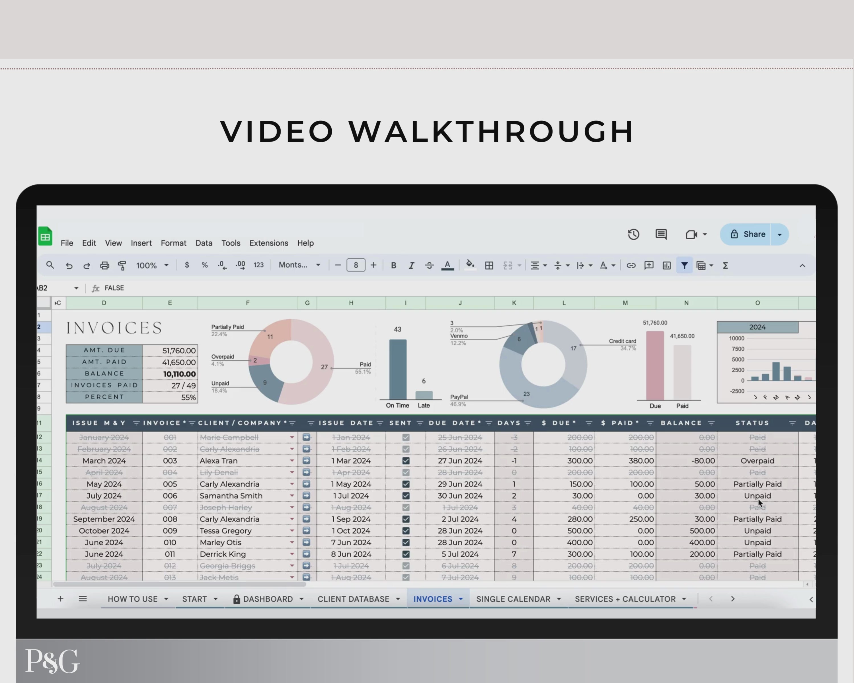Screen dimensions: 854x683
Task: Click the add new sheet plus button
Action: pos(60,599)
